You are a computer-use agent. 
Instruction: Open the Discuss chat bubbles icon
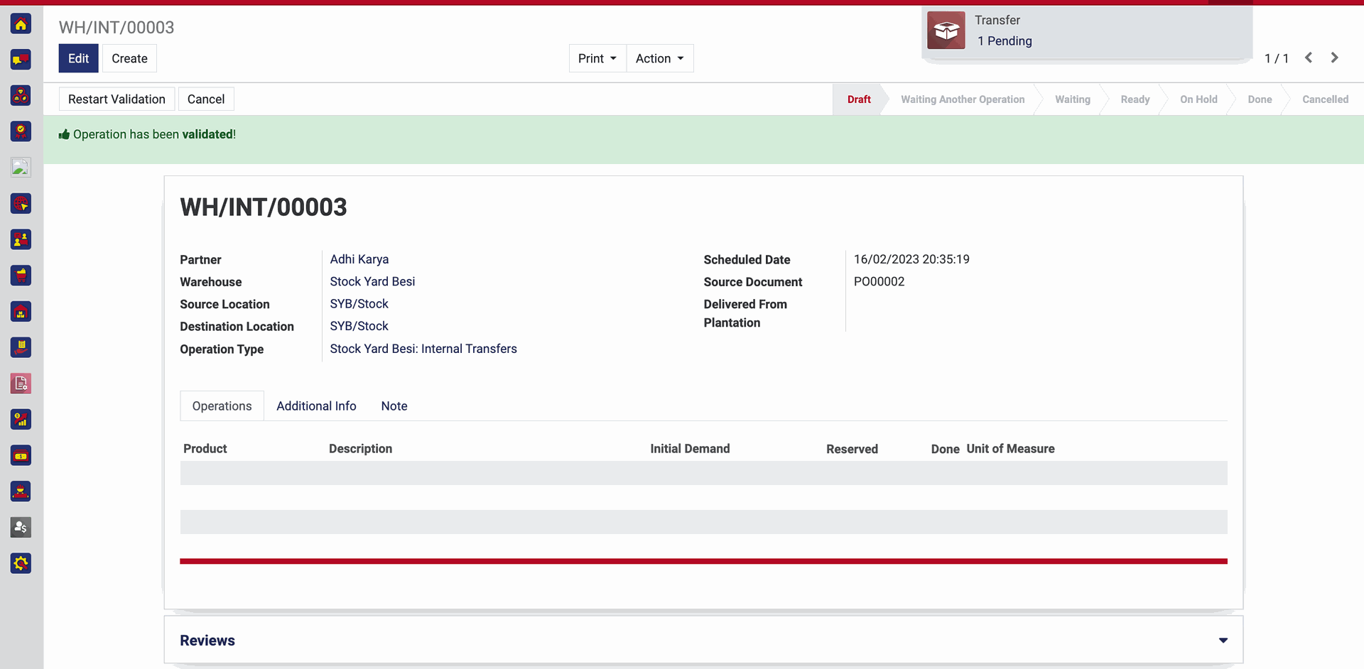(21, 60)
